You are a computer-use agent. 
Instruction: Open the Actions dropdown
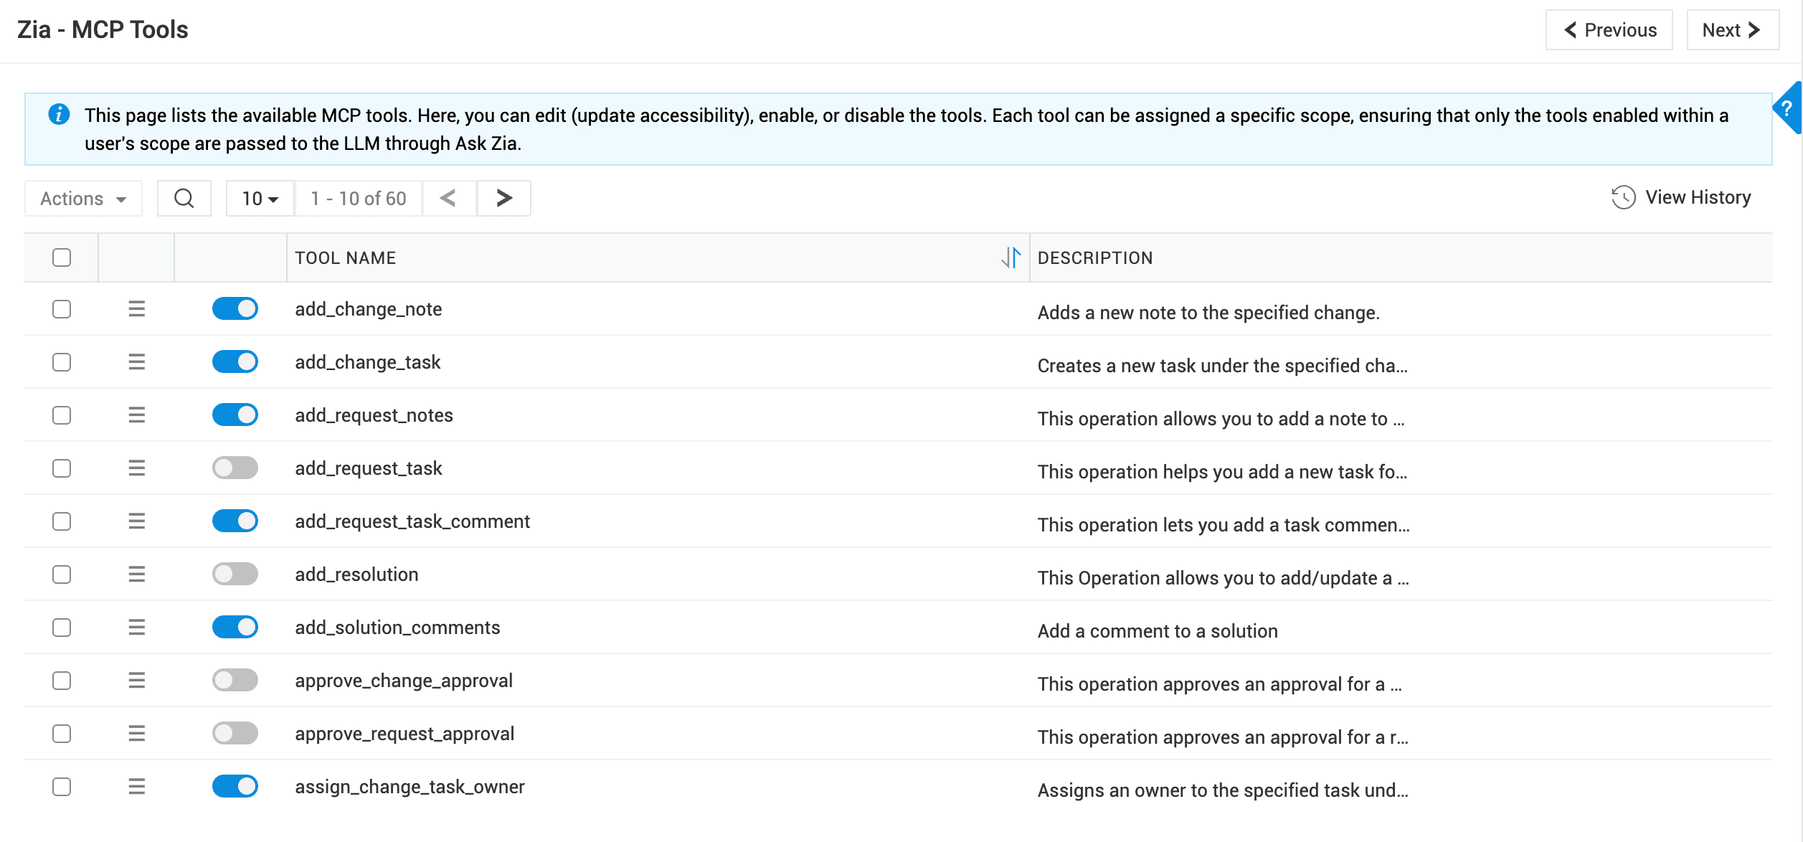point(83,198)
